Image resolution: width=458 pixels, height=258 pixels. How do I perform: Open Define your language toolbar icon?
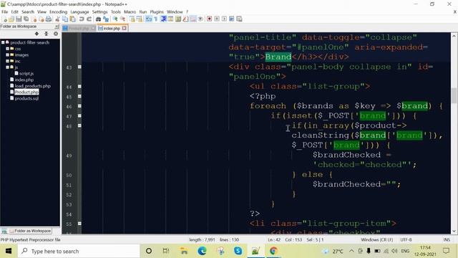(x=170, y=19)
